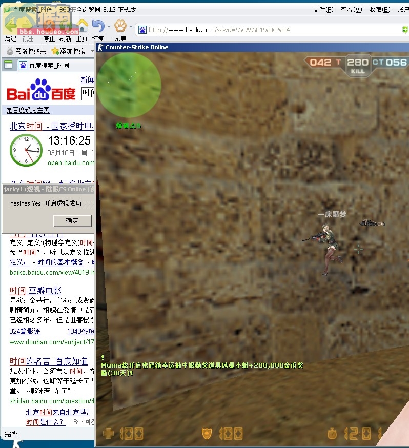Click www.douban.com/subject URL text
This screenshot has height=448, width=409.
pyautogui.click(x=52, y=342)
